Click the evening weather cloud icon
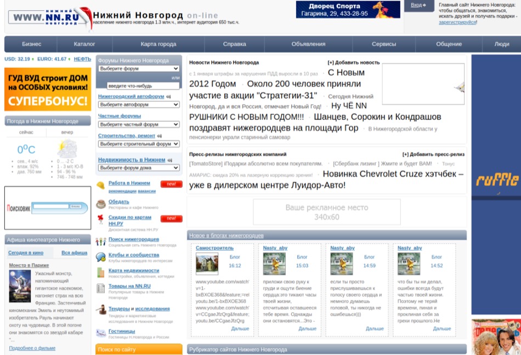 point(67,148)
